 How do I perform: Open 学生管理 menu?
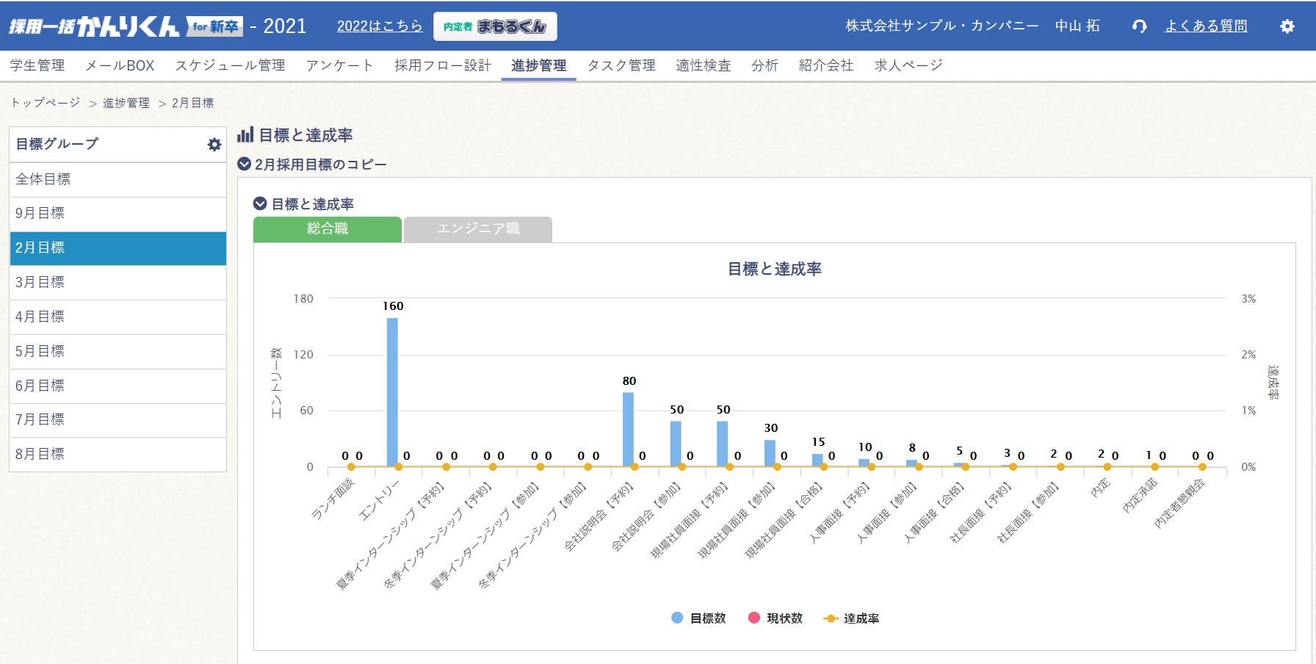[37, 65]
